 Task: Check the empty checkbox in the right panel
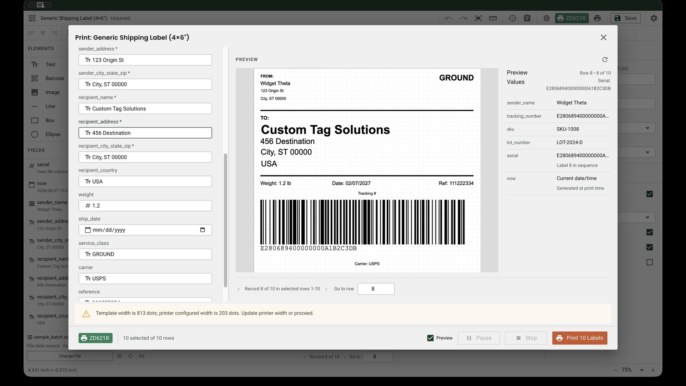tap(650, 262)
